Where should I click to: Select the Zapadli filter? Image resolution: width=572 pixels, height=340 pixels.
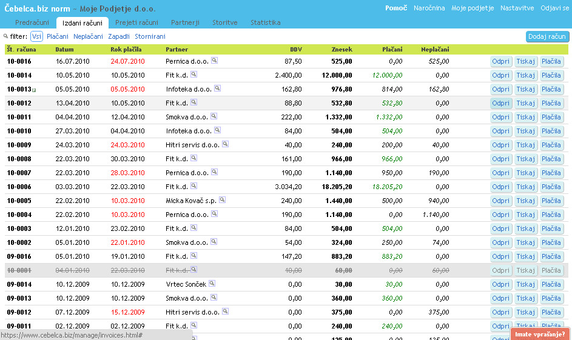[119, 36]
